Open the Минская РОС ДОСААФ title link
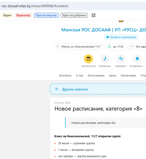The image size is (146, 159). coord(104,30)
